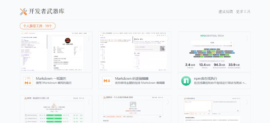Viewport: 270px width, 123px height.
Task: Open the npm库在线执行 title
Action: click(206, 79)
